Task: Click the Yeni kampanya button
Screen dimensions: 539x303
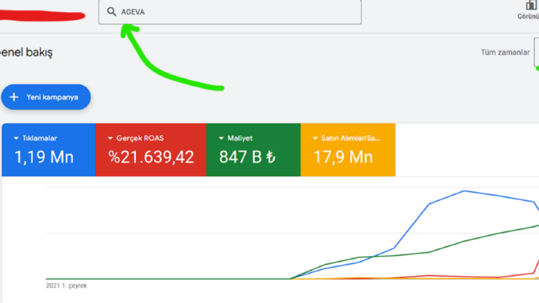Action: tap(46, 97)
